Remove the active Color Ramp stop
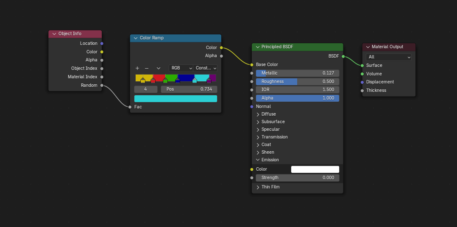Screen dimensions: 457x227 click(147, 68)
